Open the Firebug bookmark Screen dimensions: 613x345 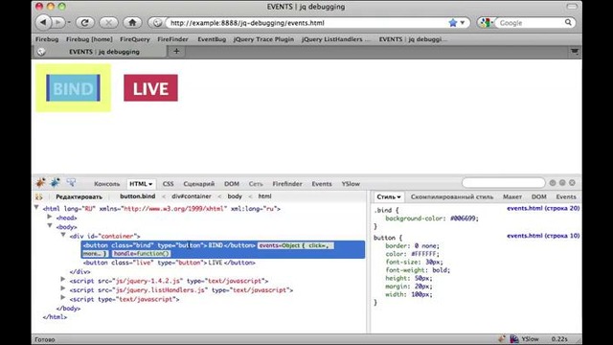(47, 39)
